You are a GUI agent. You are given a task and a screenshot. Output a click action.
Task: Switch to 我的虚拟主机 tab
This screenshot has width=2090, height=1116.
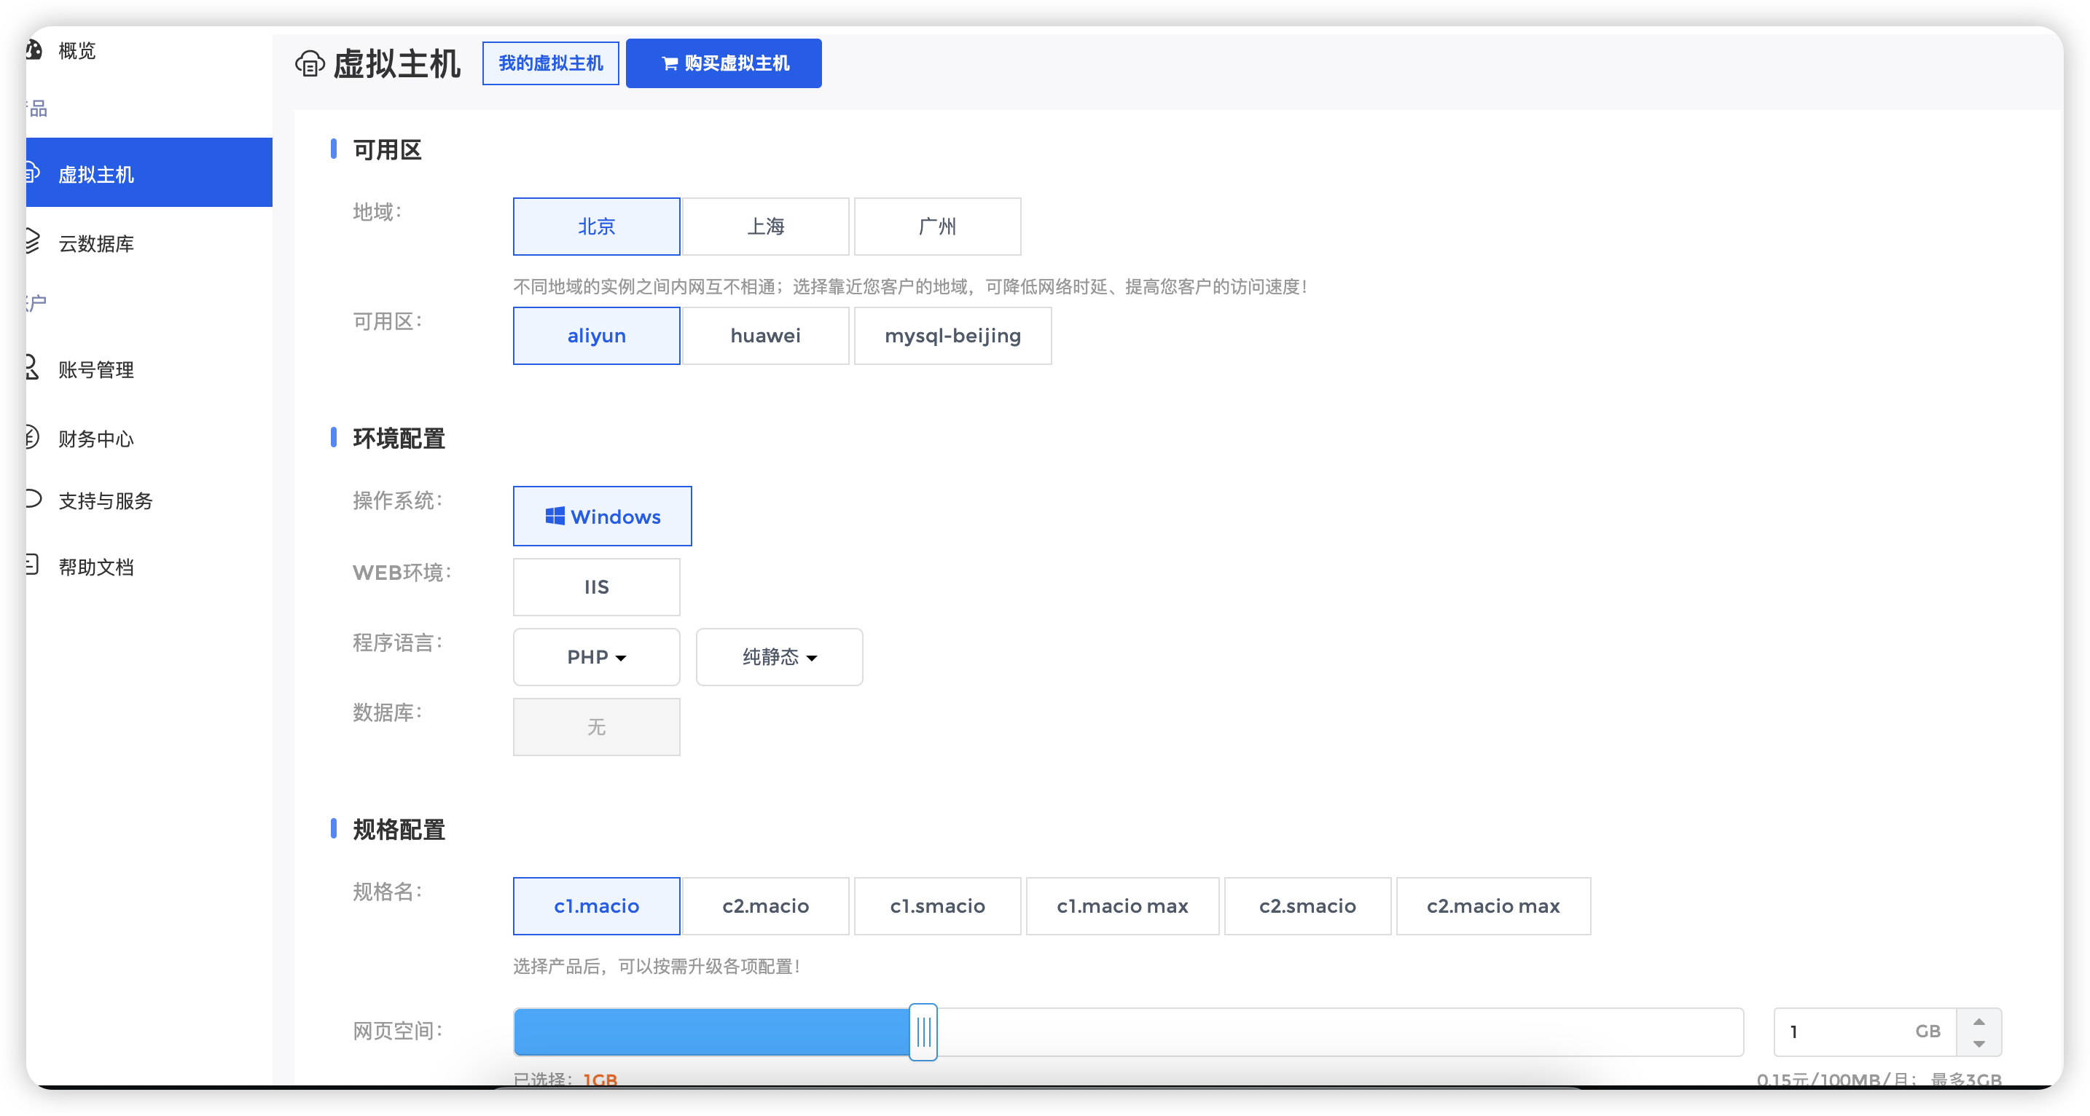tap(551, 63)
